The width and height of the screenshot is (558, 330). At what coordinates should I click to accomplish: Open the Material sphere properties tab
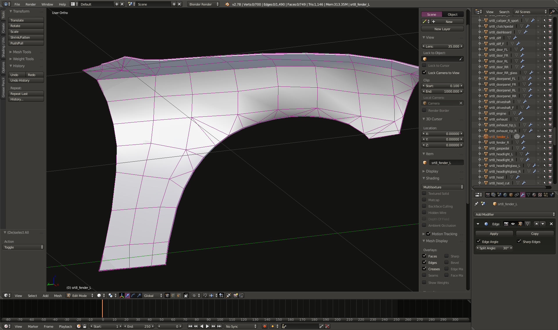pos(534,195)
